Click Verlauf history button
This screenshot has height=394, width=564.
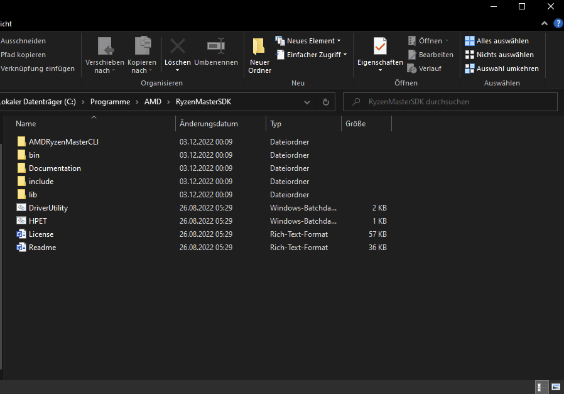425,68
